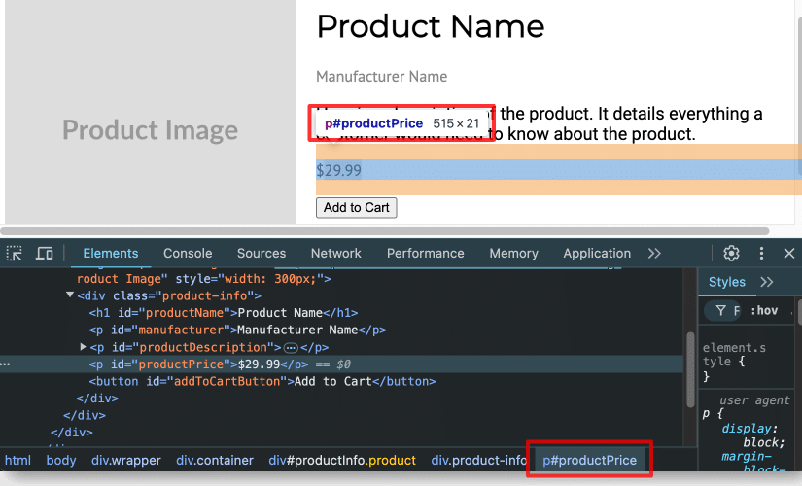Click the body breadcrumb

pyautogui.click(x=61, y=460)
